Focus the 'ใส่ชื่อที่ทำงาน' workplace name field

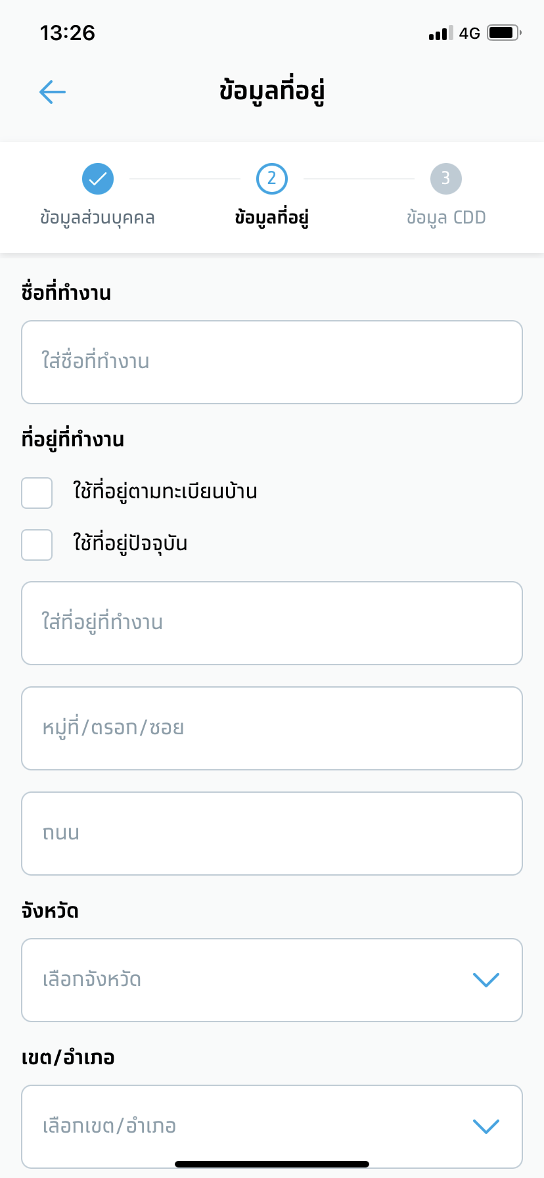point(272,362)
